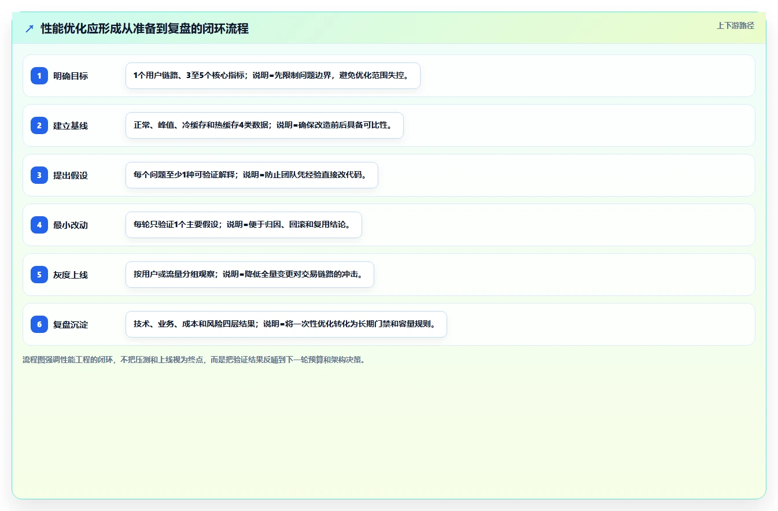Viewport: 778px width, 511px height.
Task: Select step badge number 2
Action: 39,125
